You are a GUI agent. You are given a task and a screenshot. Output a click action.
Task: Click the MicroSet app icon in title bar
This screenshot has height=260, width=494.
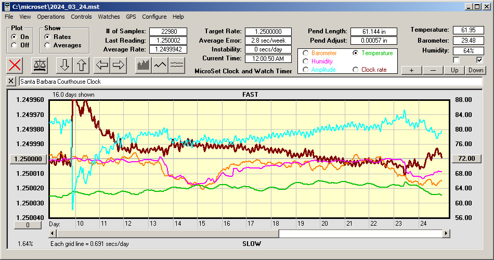click(7, 7)
